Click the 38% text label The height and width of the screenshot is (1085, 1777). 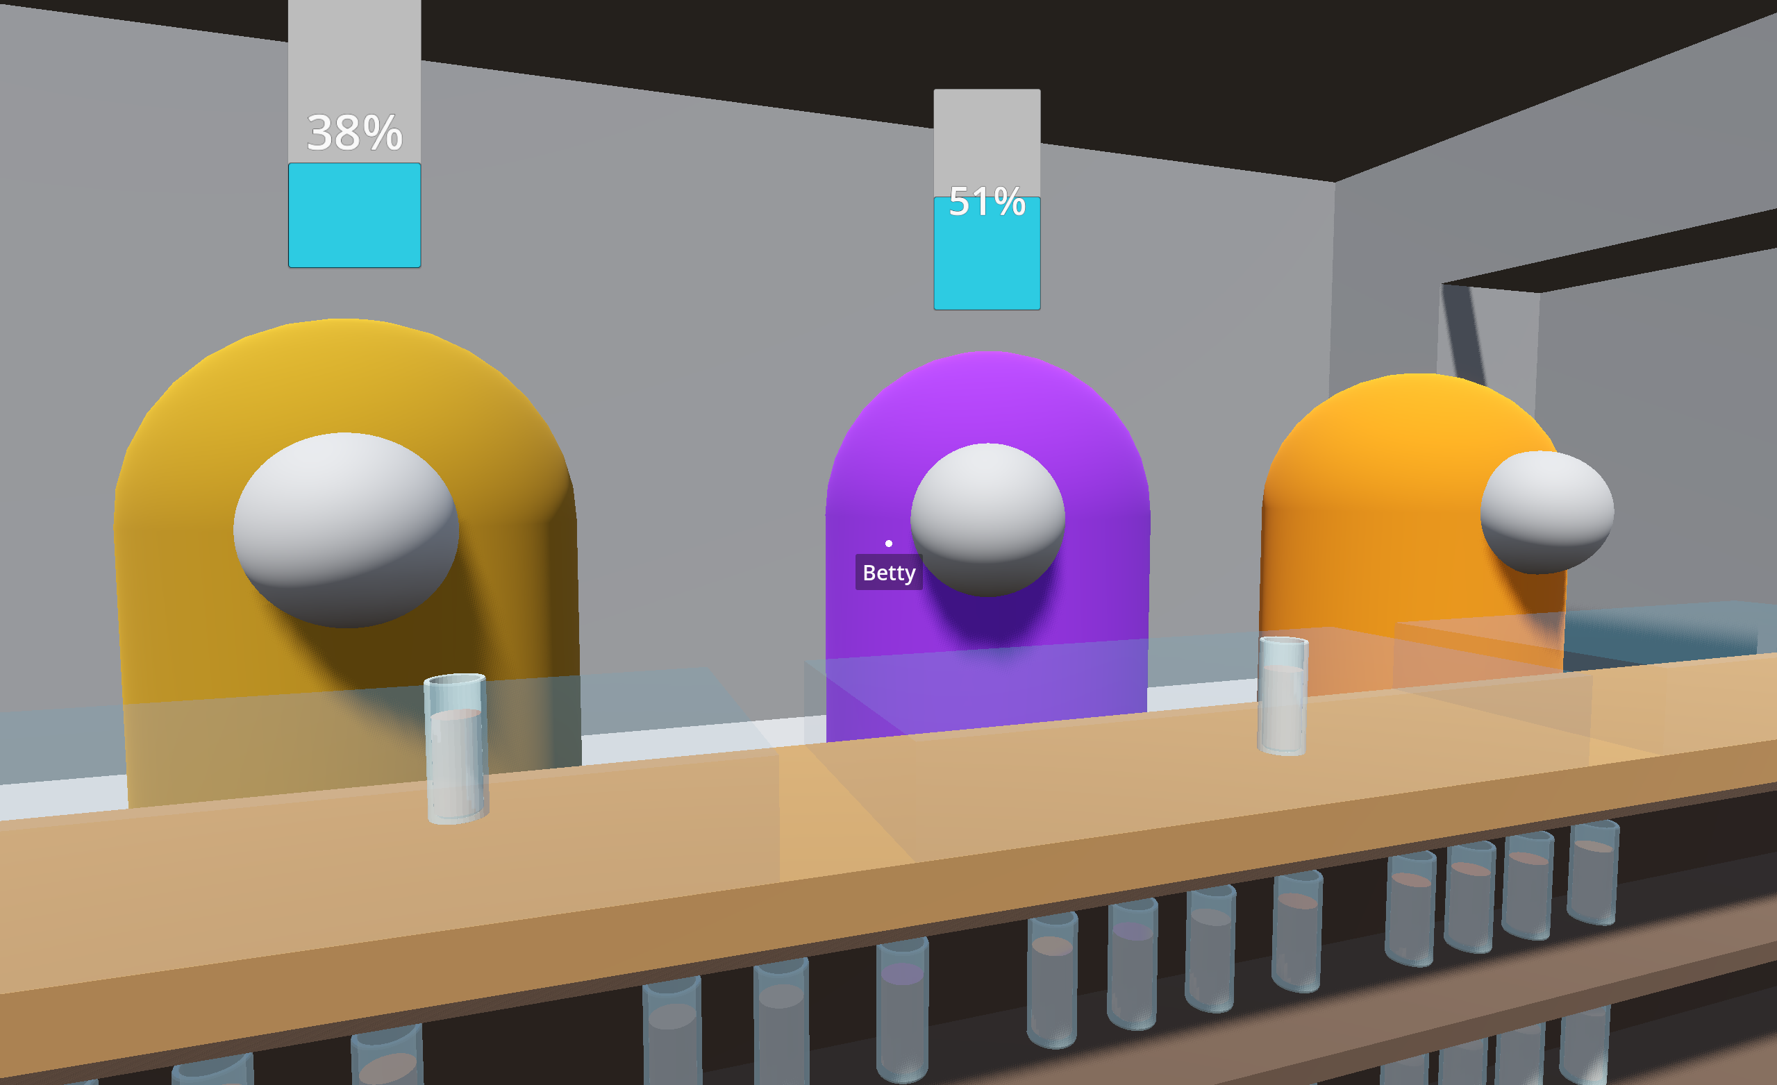click(x=354, y=133)
